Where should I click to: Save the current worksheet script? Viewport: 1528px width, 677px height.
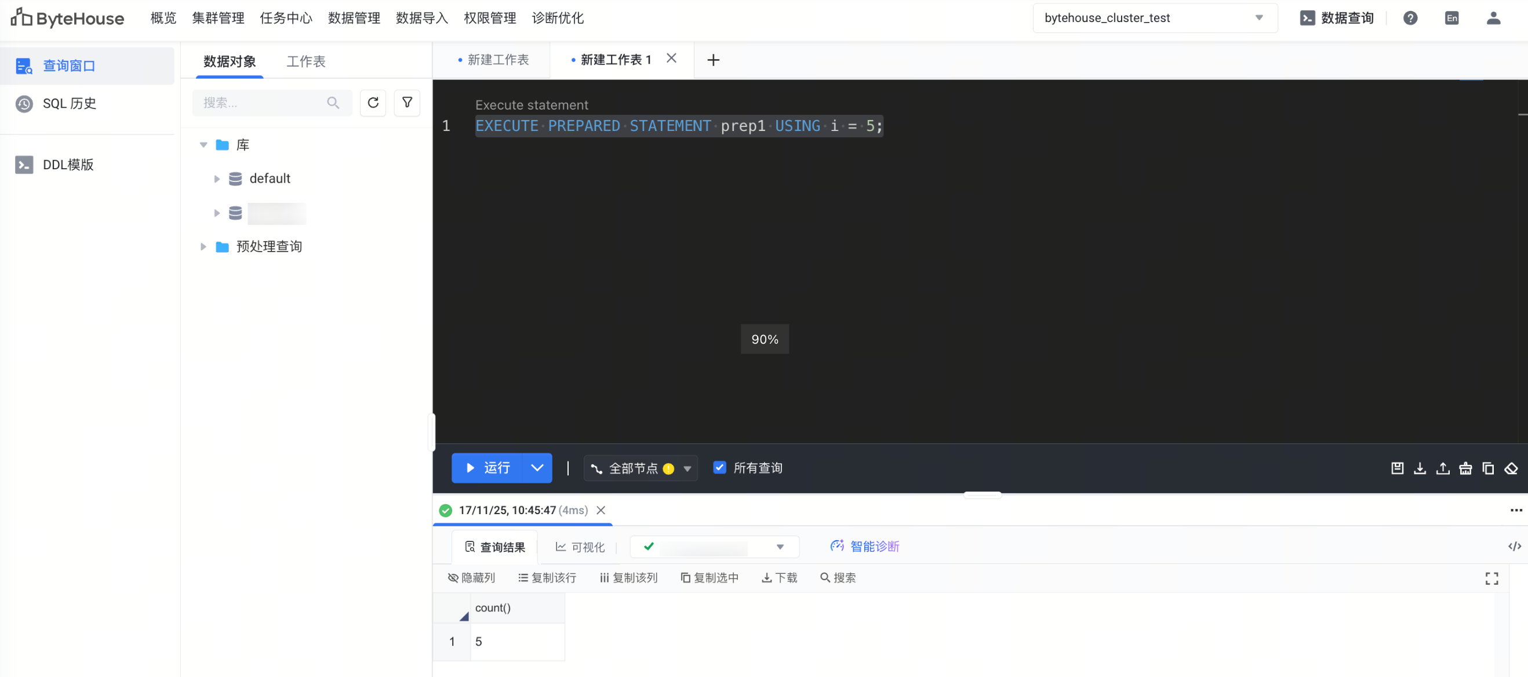click(x=1397, y=468)
